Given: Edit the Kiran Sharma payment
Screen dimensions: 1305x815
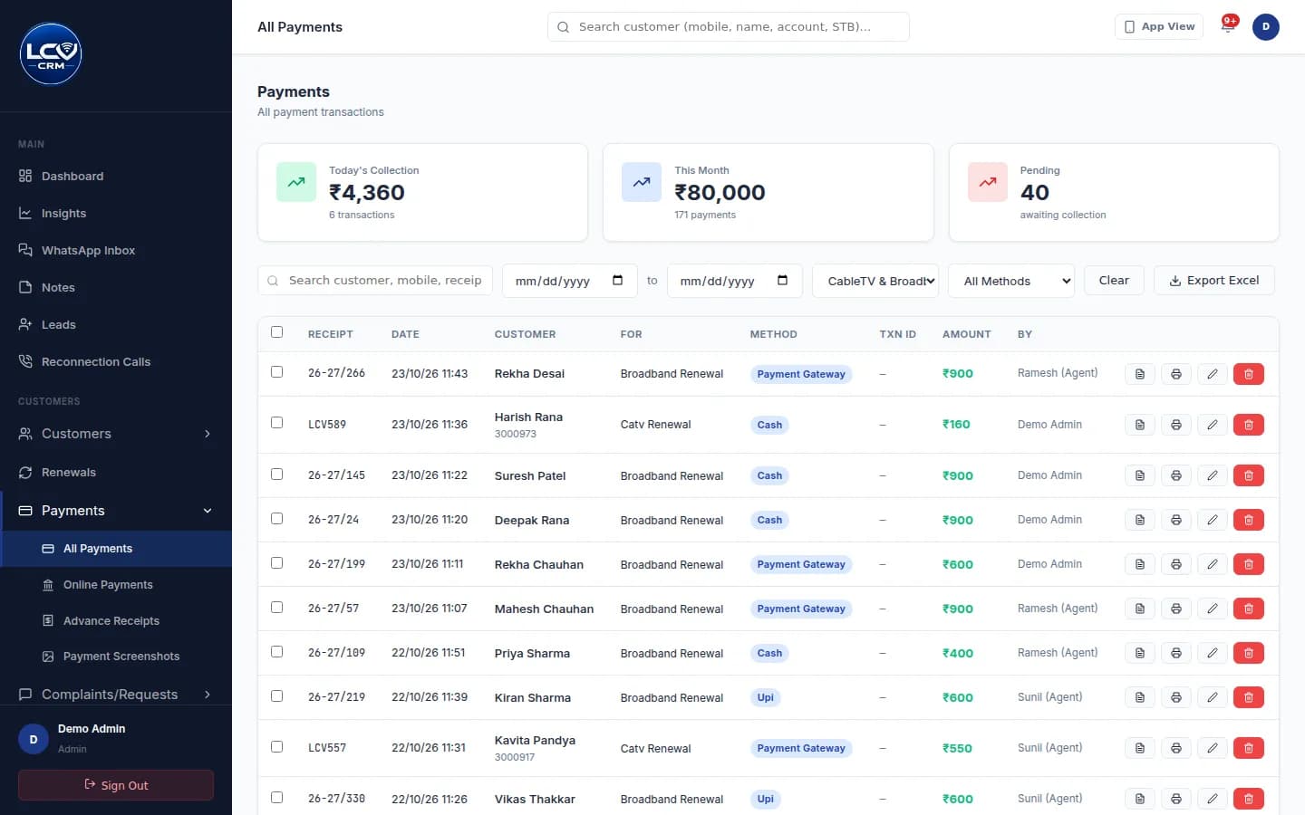Looking at the screenshot, I should (x=1213, y=697).
